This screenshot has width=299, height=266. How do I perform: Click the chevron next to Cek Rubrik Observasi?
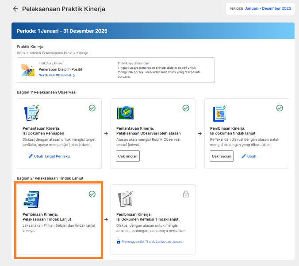tap(73, 75)
